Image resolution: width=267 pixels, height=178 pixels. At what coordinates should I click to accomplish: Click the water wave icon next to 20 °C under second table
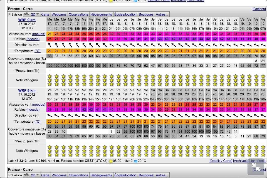click(x=135, y=161)
